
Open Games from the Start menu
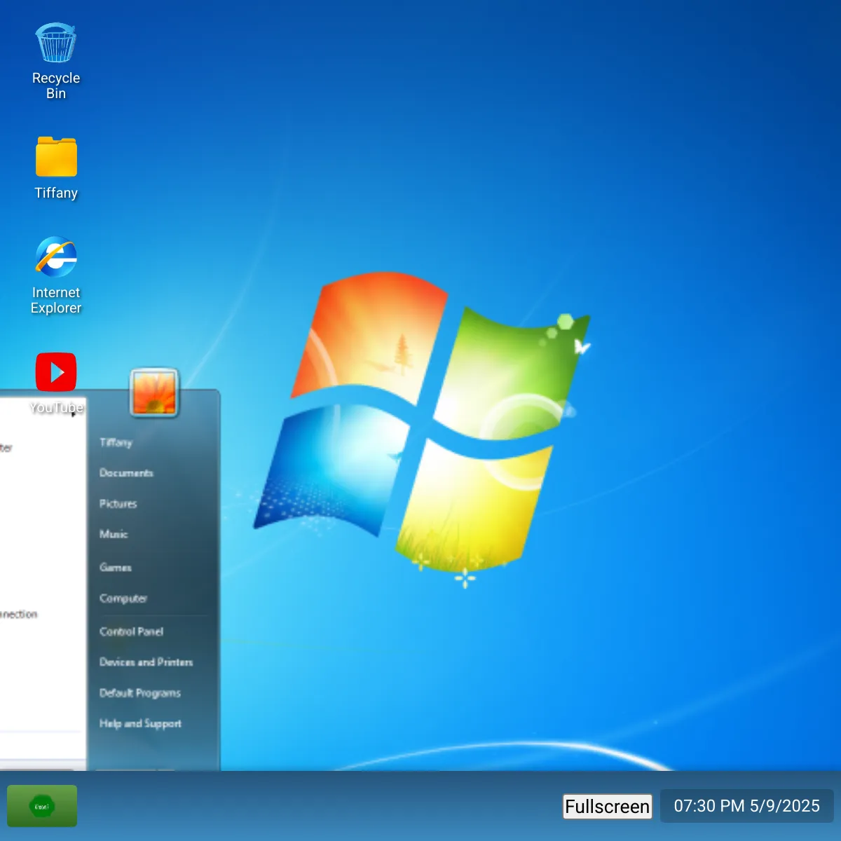(x=116, y=567)
